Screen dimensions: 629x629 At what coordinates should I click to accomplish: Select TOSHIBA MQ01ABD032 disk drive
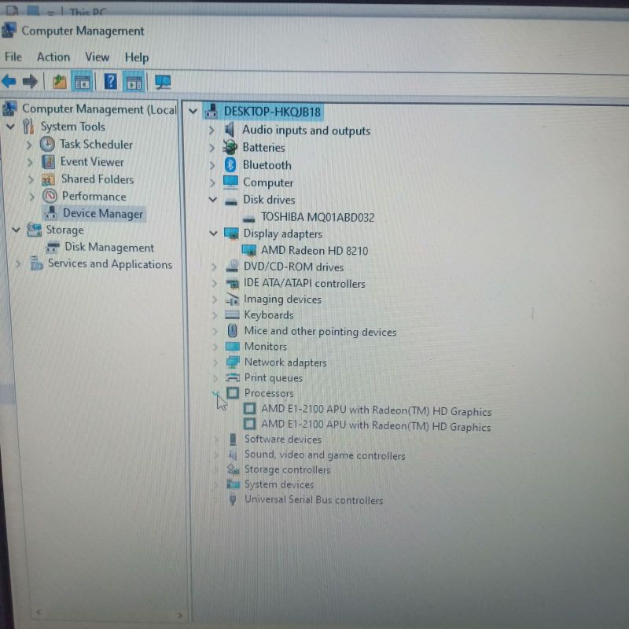click(318, 218)
